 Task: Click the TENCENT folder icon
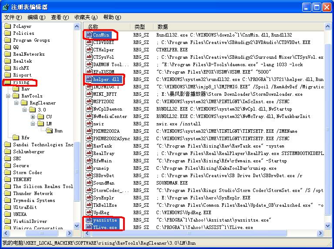7,179
